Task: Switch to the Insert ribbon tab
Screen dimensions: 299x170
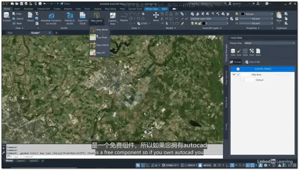Action: [17, 9]
